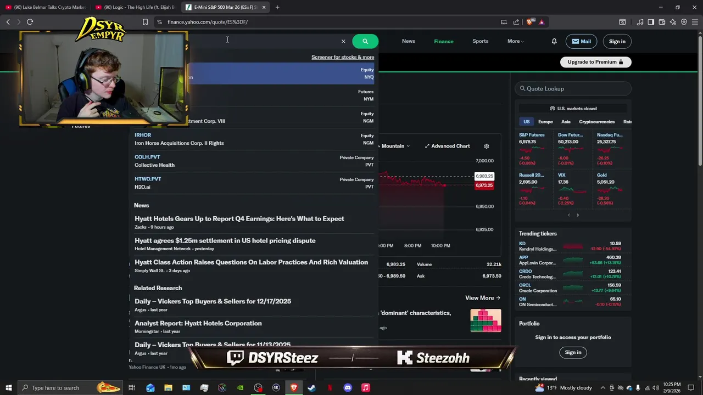Open the Finance menu item
This screenshot has height=395, width=703.
pos(443,41)
